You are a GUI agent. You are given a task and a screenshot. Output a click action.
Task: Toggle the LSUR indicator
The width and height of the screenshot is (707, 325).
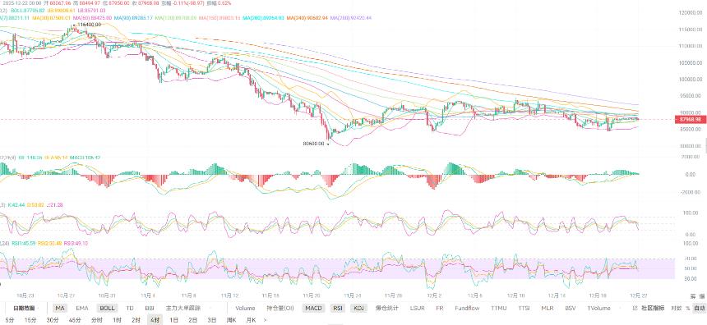417,309
